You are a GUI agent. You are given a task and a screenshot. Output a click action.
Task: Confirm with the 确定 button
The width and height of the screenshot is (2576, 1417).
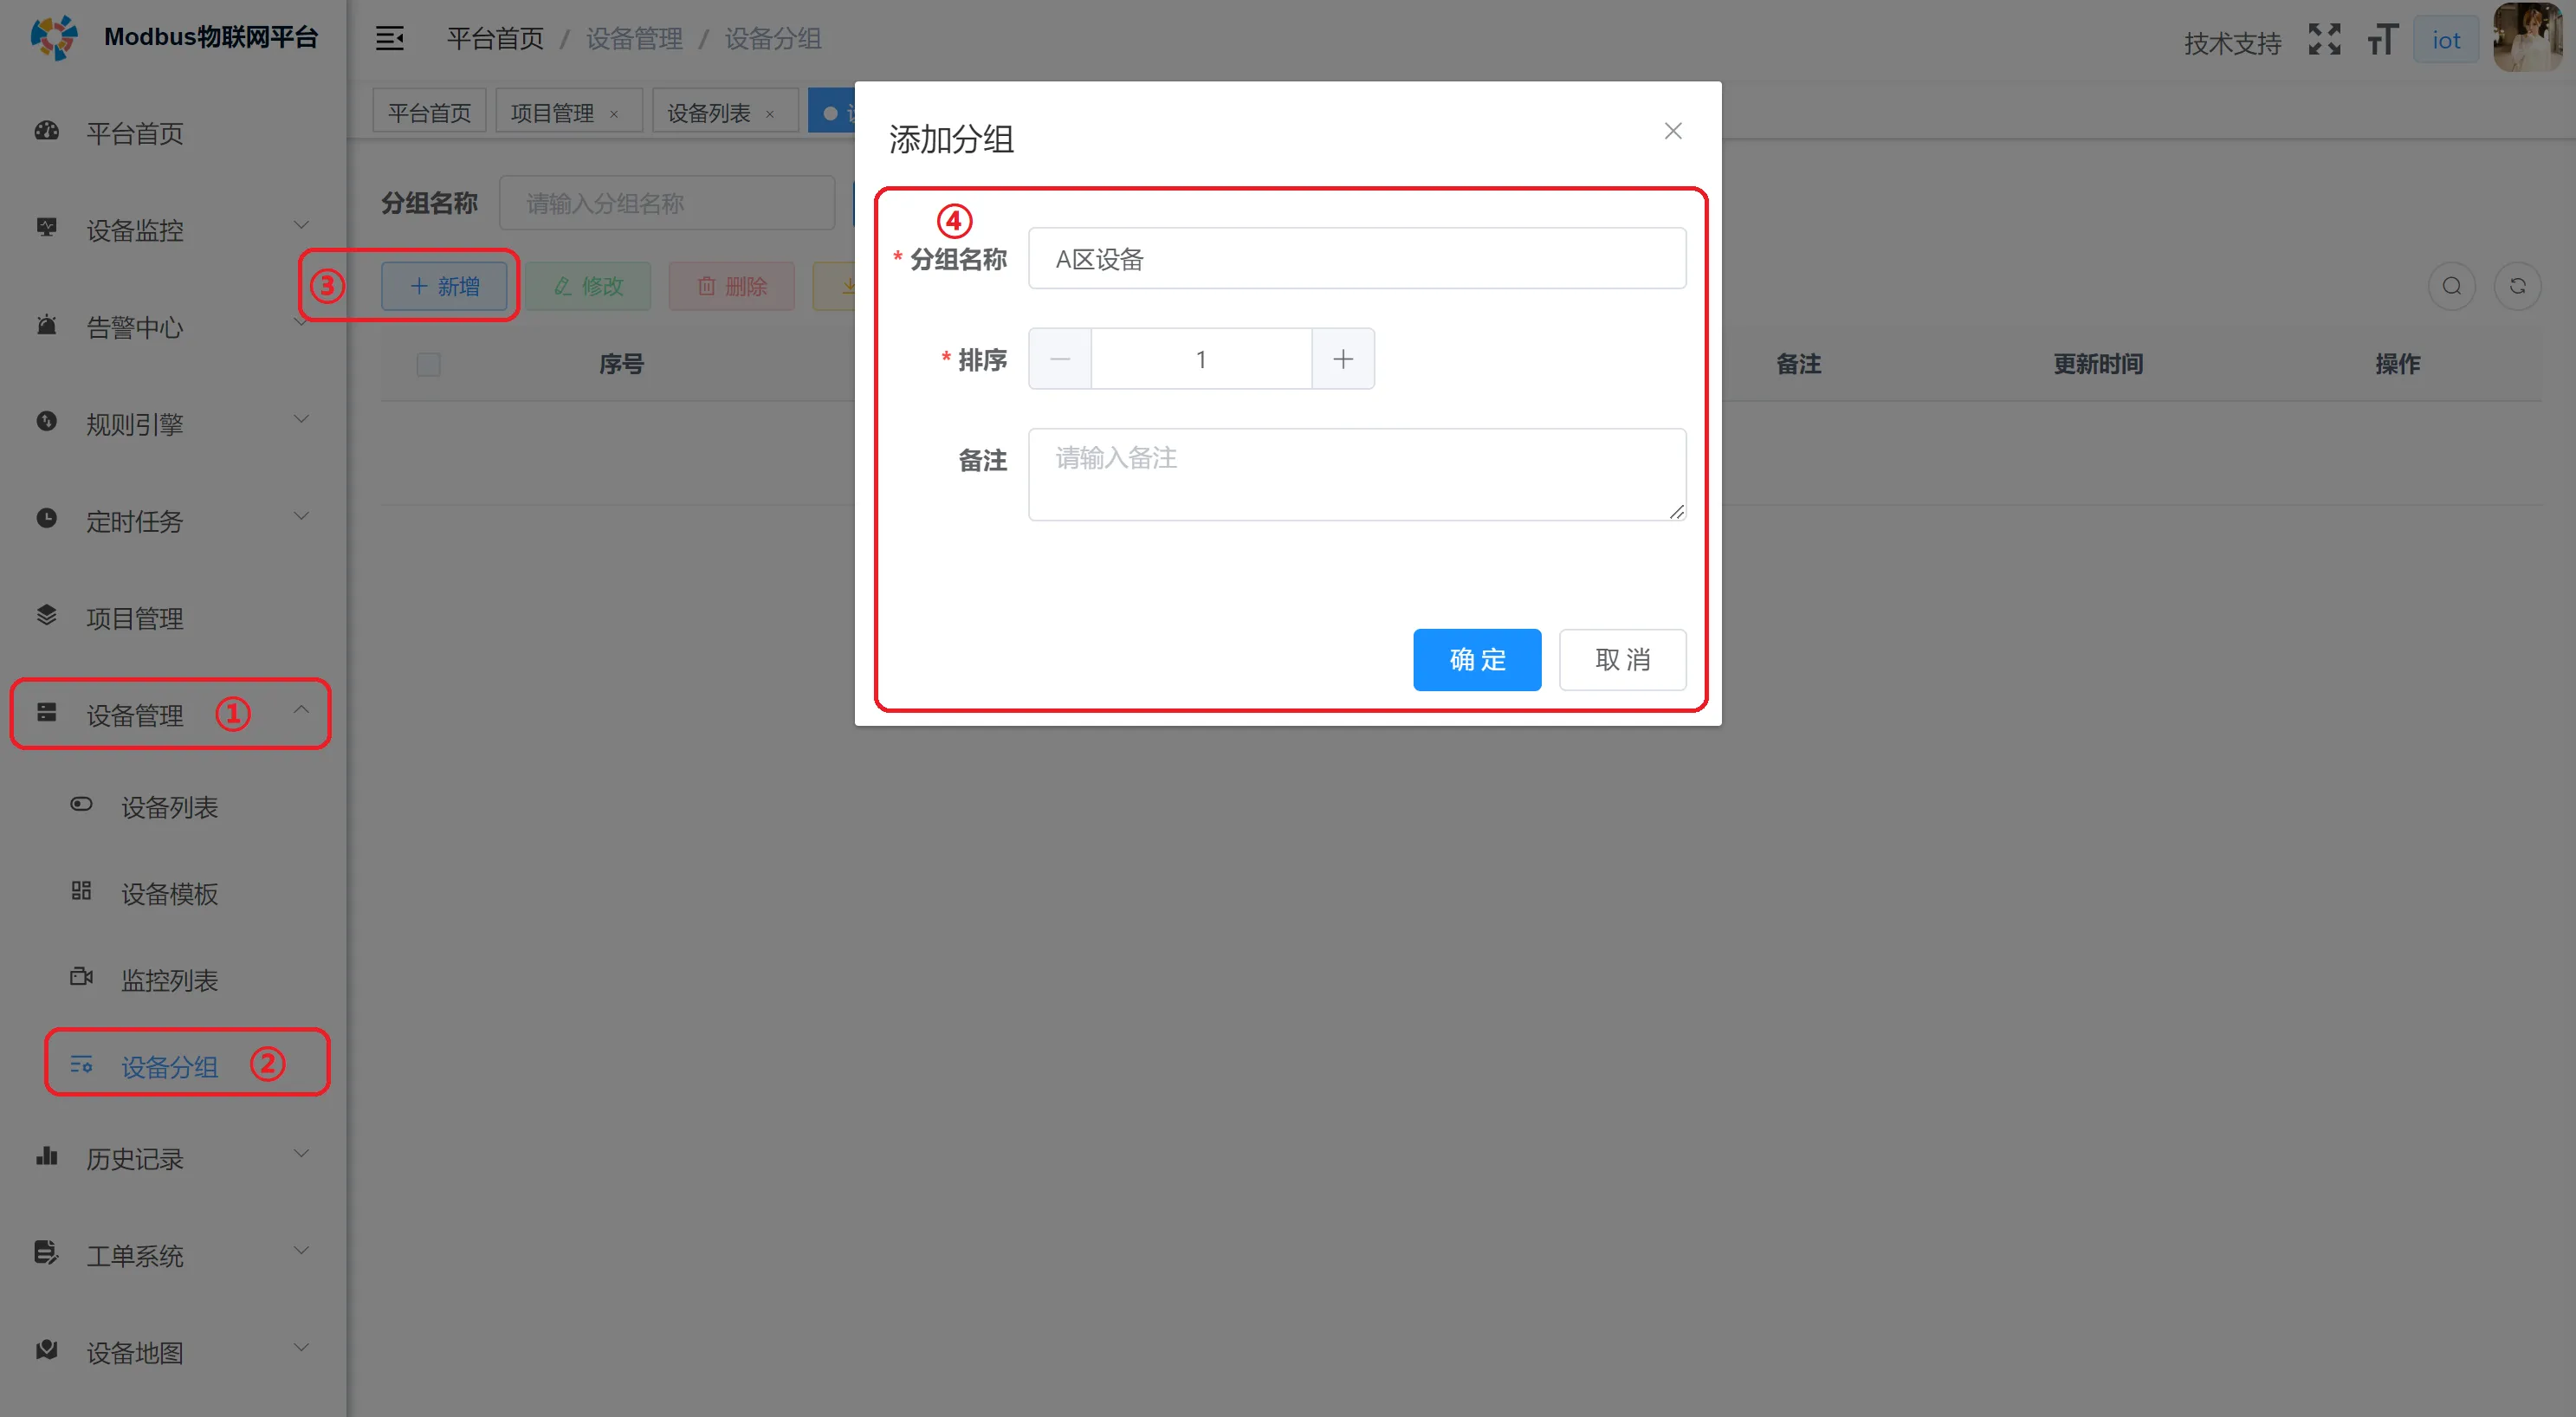pyautogui.click(x=1476, y=659)
